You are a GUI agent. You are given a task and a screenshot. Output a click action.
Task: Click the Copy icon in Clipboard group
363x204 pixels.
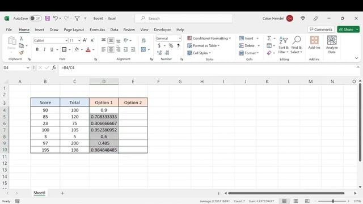click(22, 45)
